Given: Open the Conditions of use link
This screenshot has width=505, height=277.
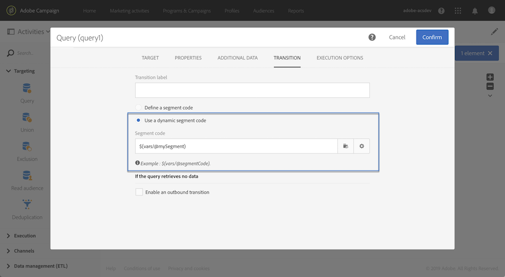Looking at the screenshot, I should tap(142, 268).
